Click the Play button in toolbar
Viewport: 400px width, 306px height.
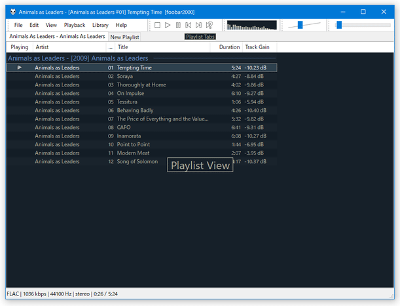point(168,25)
